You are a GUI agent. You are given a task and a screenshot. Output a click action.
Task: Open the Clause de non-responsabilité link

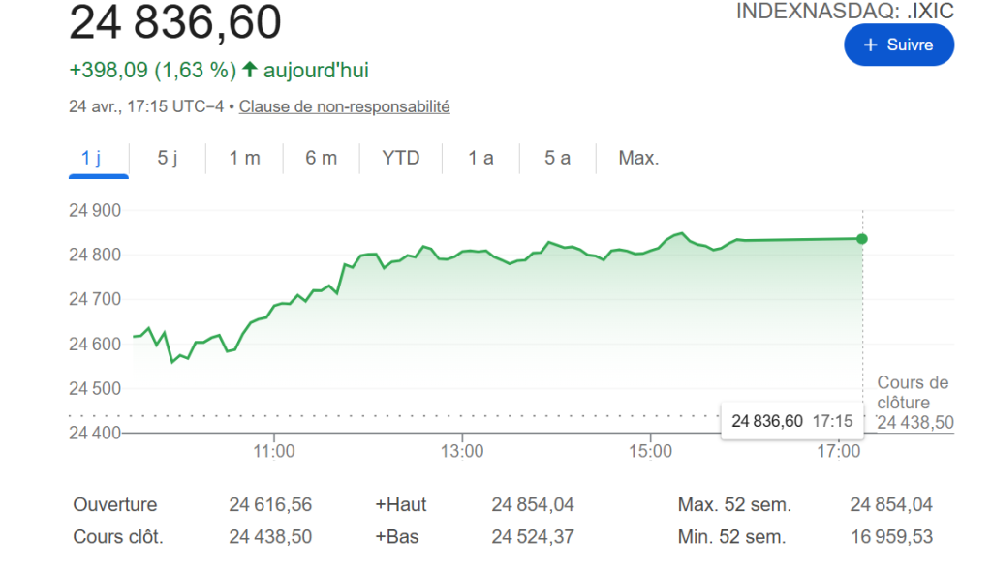[344, 106]
